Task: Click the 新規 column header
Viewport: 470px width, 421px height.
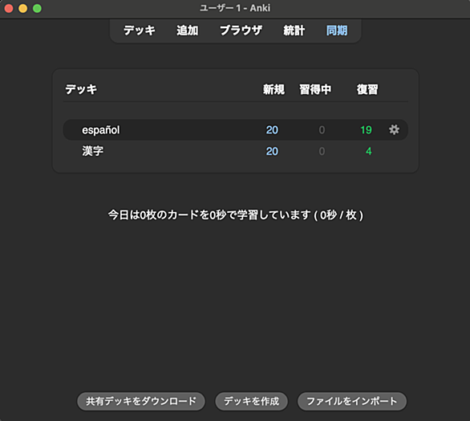Action: 273,89
